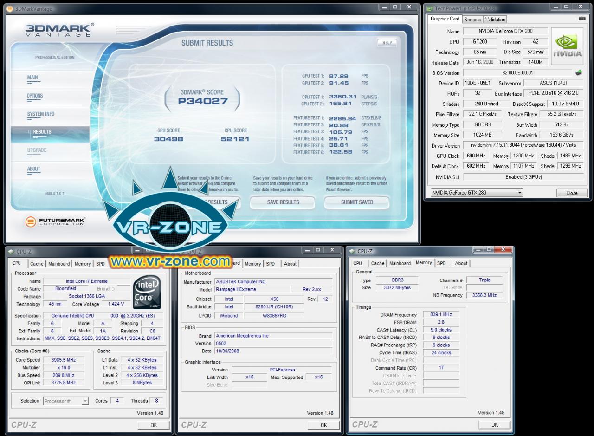Open SYSTEM INFO in the 3DMark sidebar

pos(40,114)
